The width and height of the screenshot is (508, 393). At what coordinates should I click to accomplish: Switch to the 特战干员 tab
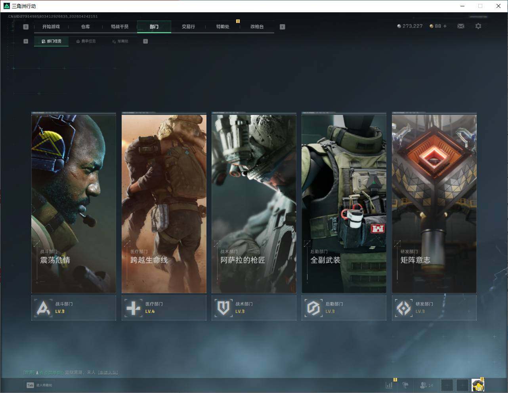(x=120, y=27)
